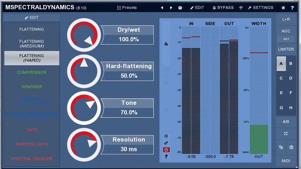Click the -6.06 input level readout
The height and width of the screenshot is (169, 301).
coord(191,157)
